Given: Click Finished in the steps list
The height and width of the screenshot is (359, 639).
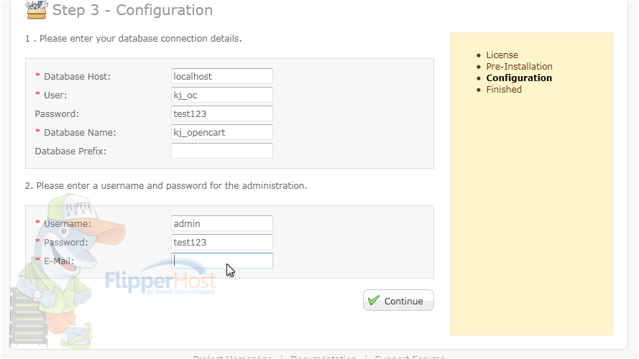Looking at the screenshot, I should 504,89.
